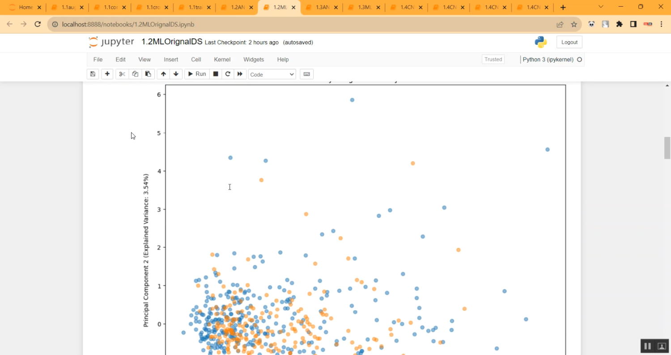Interrupt the kernel with stop icon
The width and height of the screenshot is (671, 355).
pyautogui.click(x=216, y=74)
